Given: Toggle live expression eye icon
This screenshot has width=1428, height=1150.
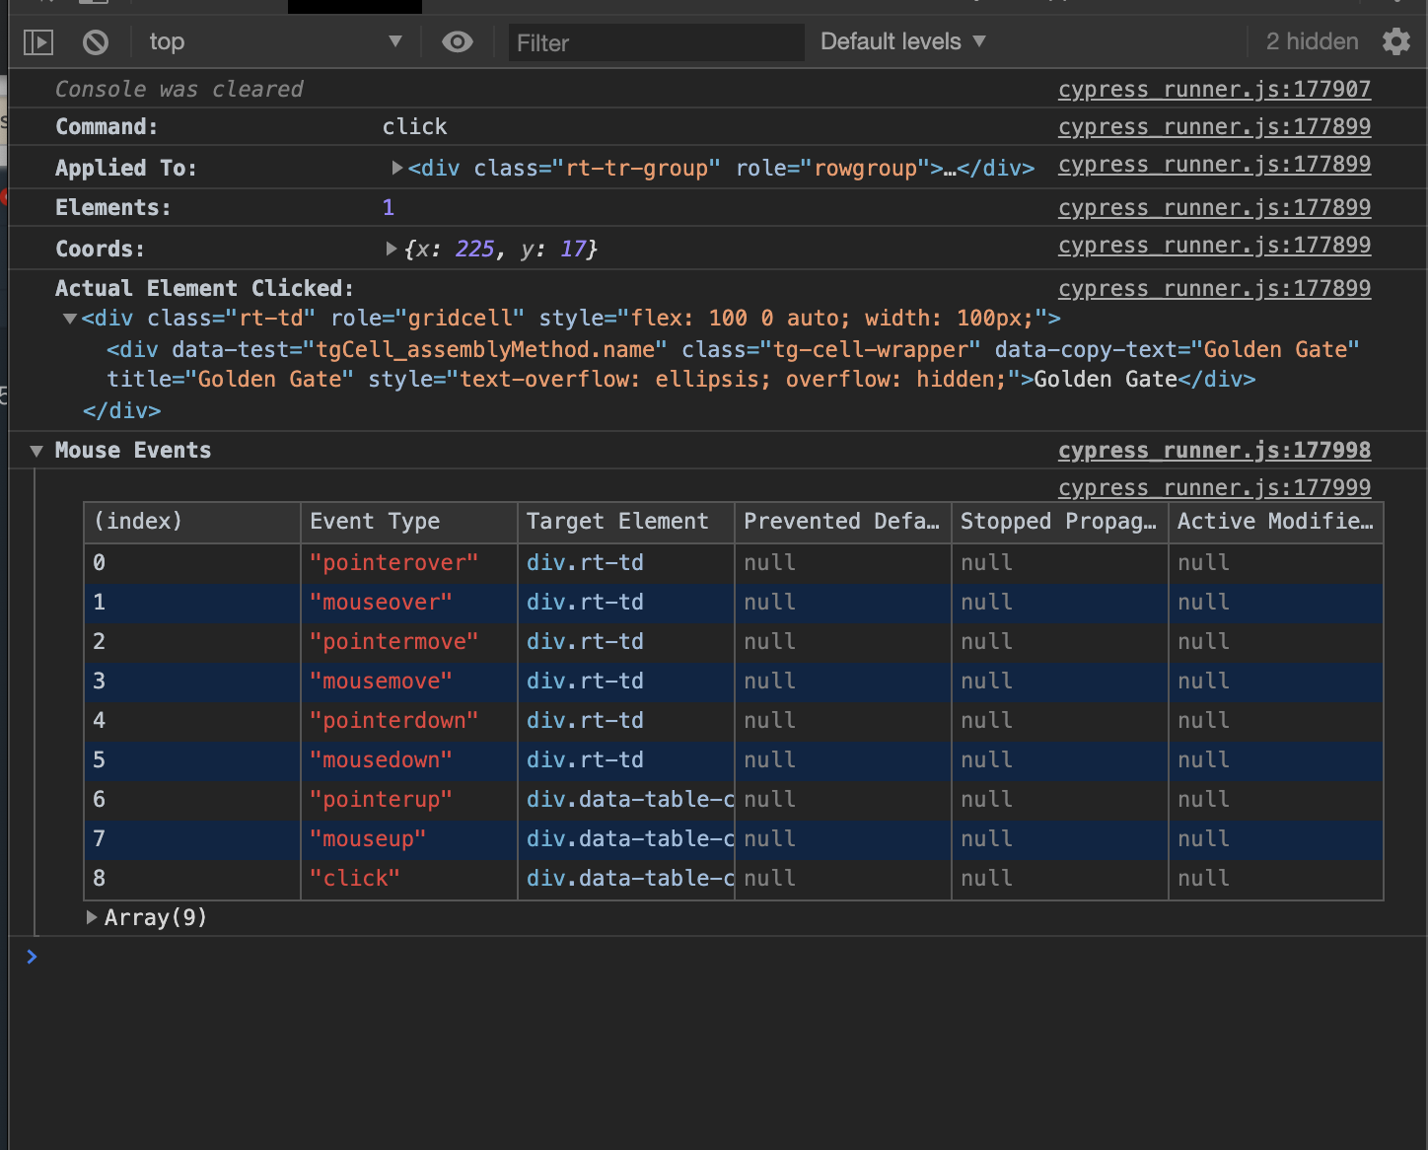Looking at the screenshot, I should [458, 41].
